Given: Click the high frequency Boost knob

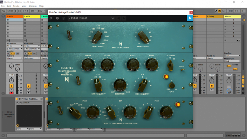Looking at the screenshot, I should pyautogui.click(x=133, y=65).
